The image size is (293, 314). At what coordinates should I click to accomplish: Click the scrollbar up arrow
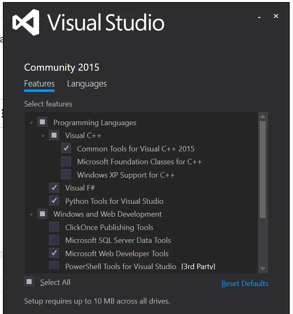[x=263, y=116]
